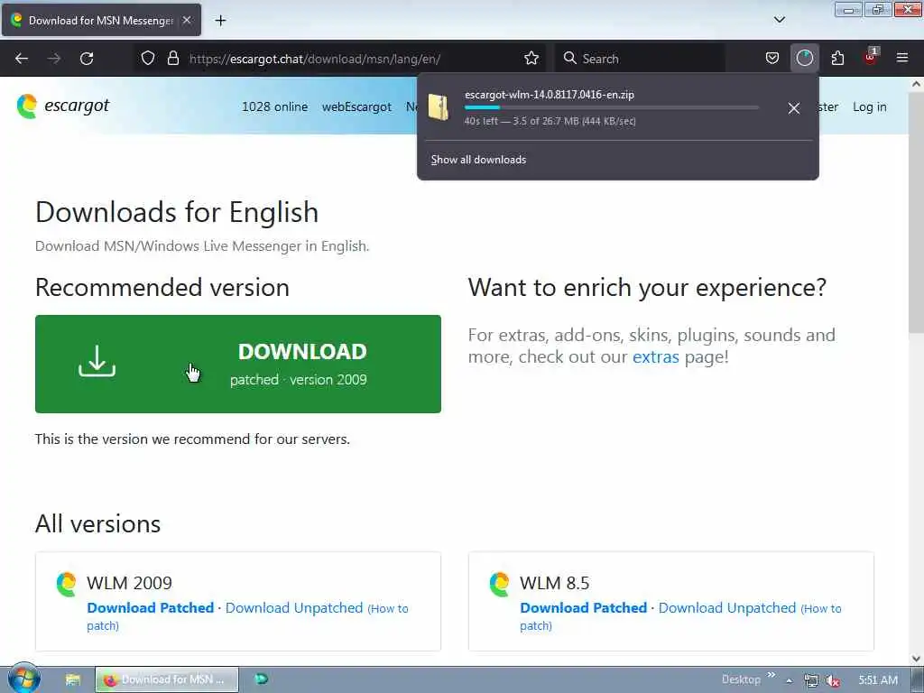Open the extras page link

(655, 356)
